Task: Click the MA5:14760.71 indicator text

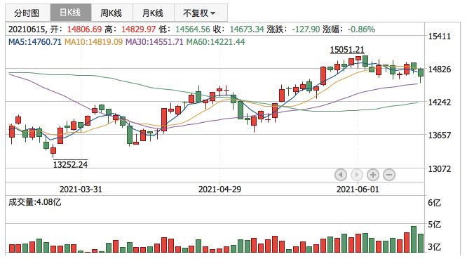Action: pyautogui.click(x=35, y=41)
